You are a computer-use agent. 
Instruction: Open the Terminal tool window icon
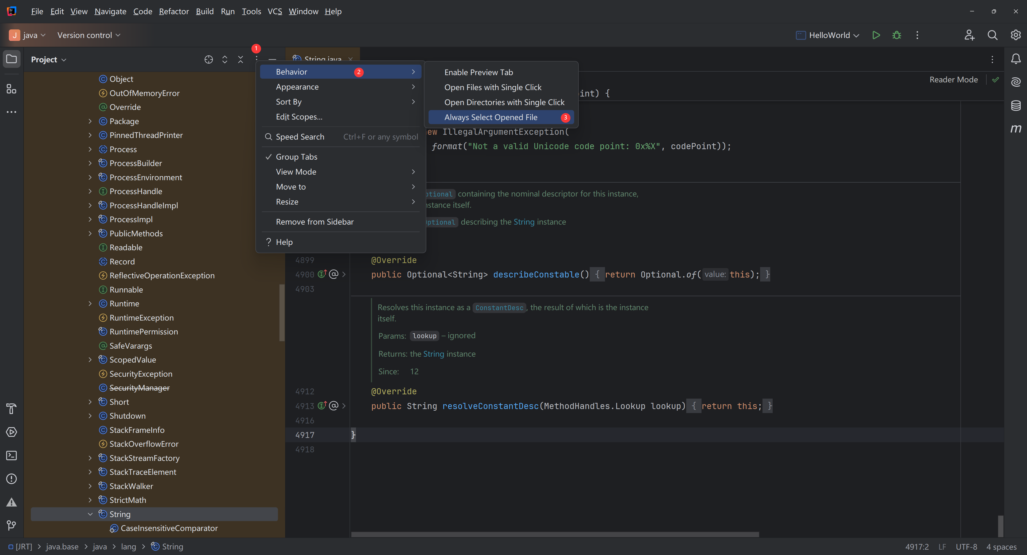tap(12, 455)
